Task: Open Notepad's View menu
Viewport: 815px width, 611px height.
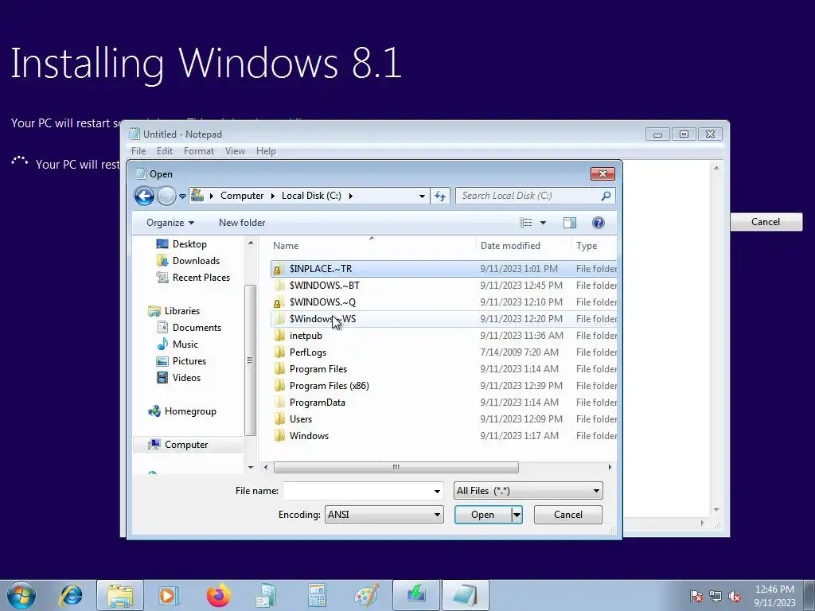Action: pyautogui.click(x=235, y=151)
